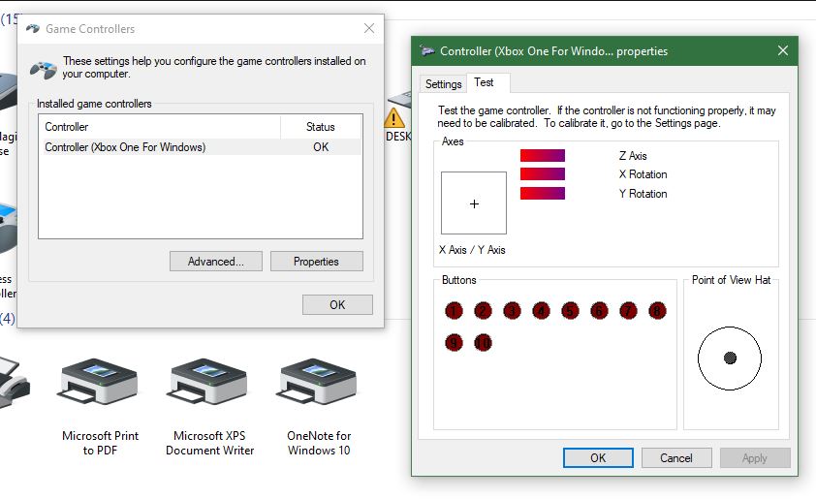
Task: Click the yellow warning triangle device icon
Action: tap(394, 118)
